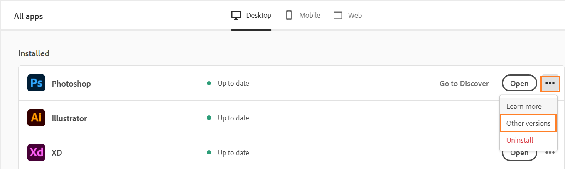Open Photoshop's three-dot more options menu
This screenshot has width=565, height=173.
tap(550, 83)
